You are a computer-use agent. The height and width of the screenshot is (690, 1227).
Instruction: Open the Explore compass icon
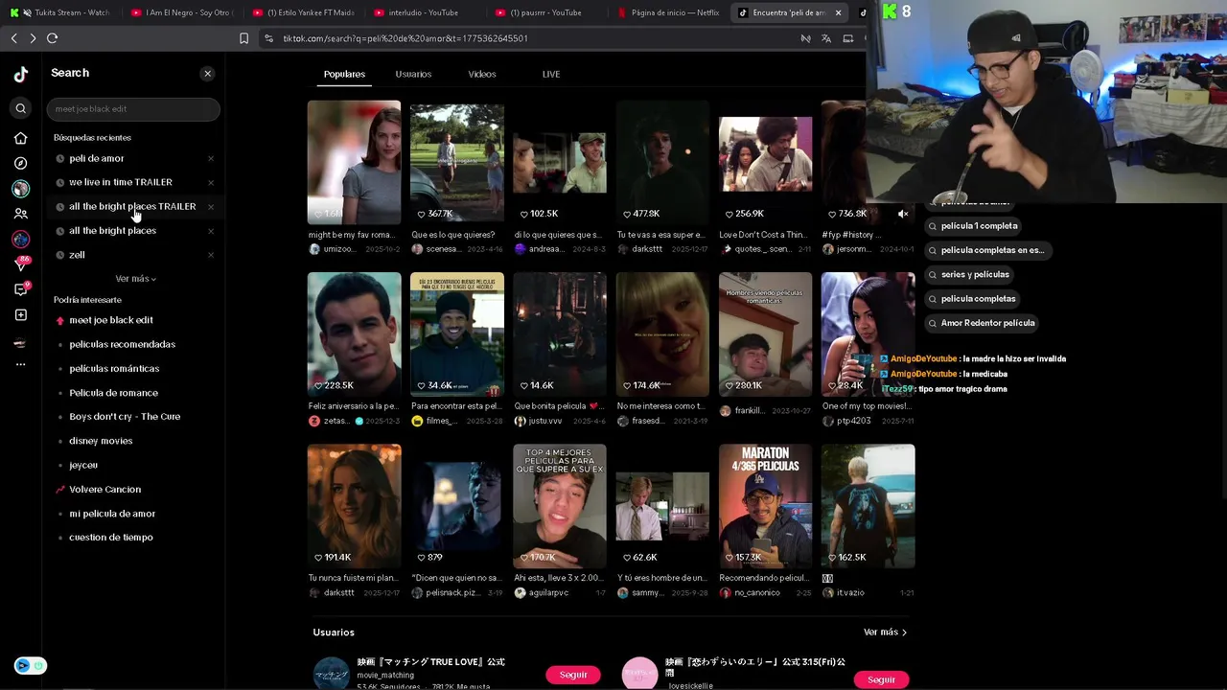[20, 164]
